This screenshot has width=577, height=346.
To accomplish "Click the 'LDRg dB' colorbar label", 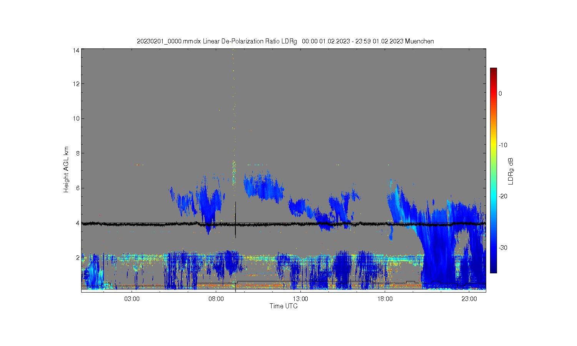I will 511,171.
